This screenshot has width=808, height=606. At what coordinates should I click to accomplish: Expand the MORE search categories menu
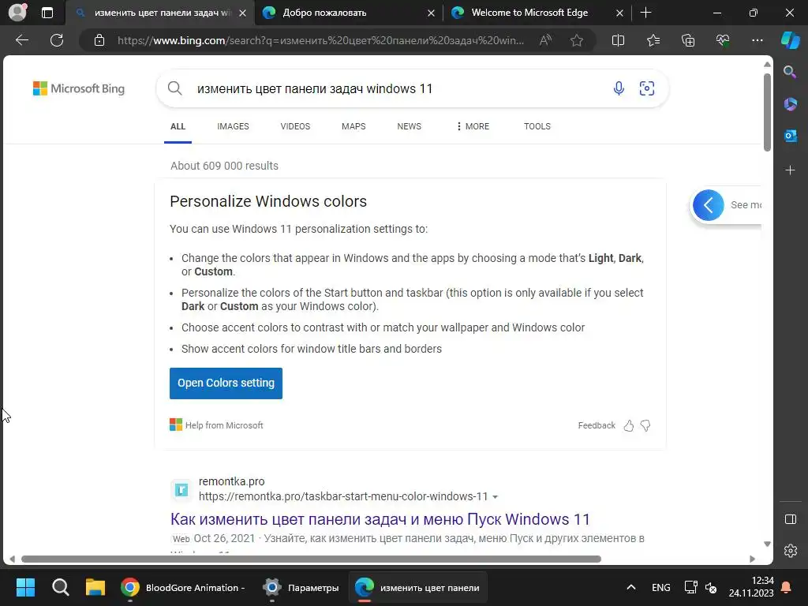point(473,126)
